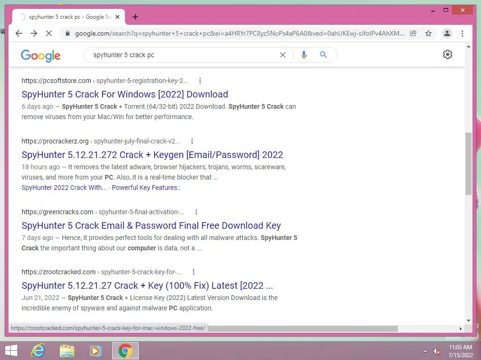Open SpyHunter 5.12.21.27 Crack + Key result
Screen dimensions: 481x360
click(x=147, y=285)
